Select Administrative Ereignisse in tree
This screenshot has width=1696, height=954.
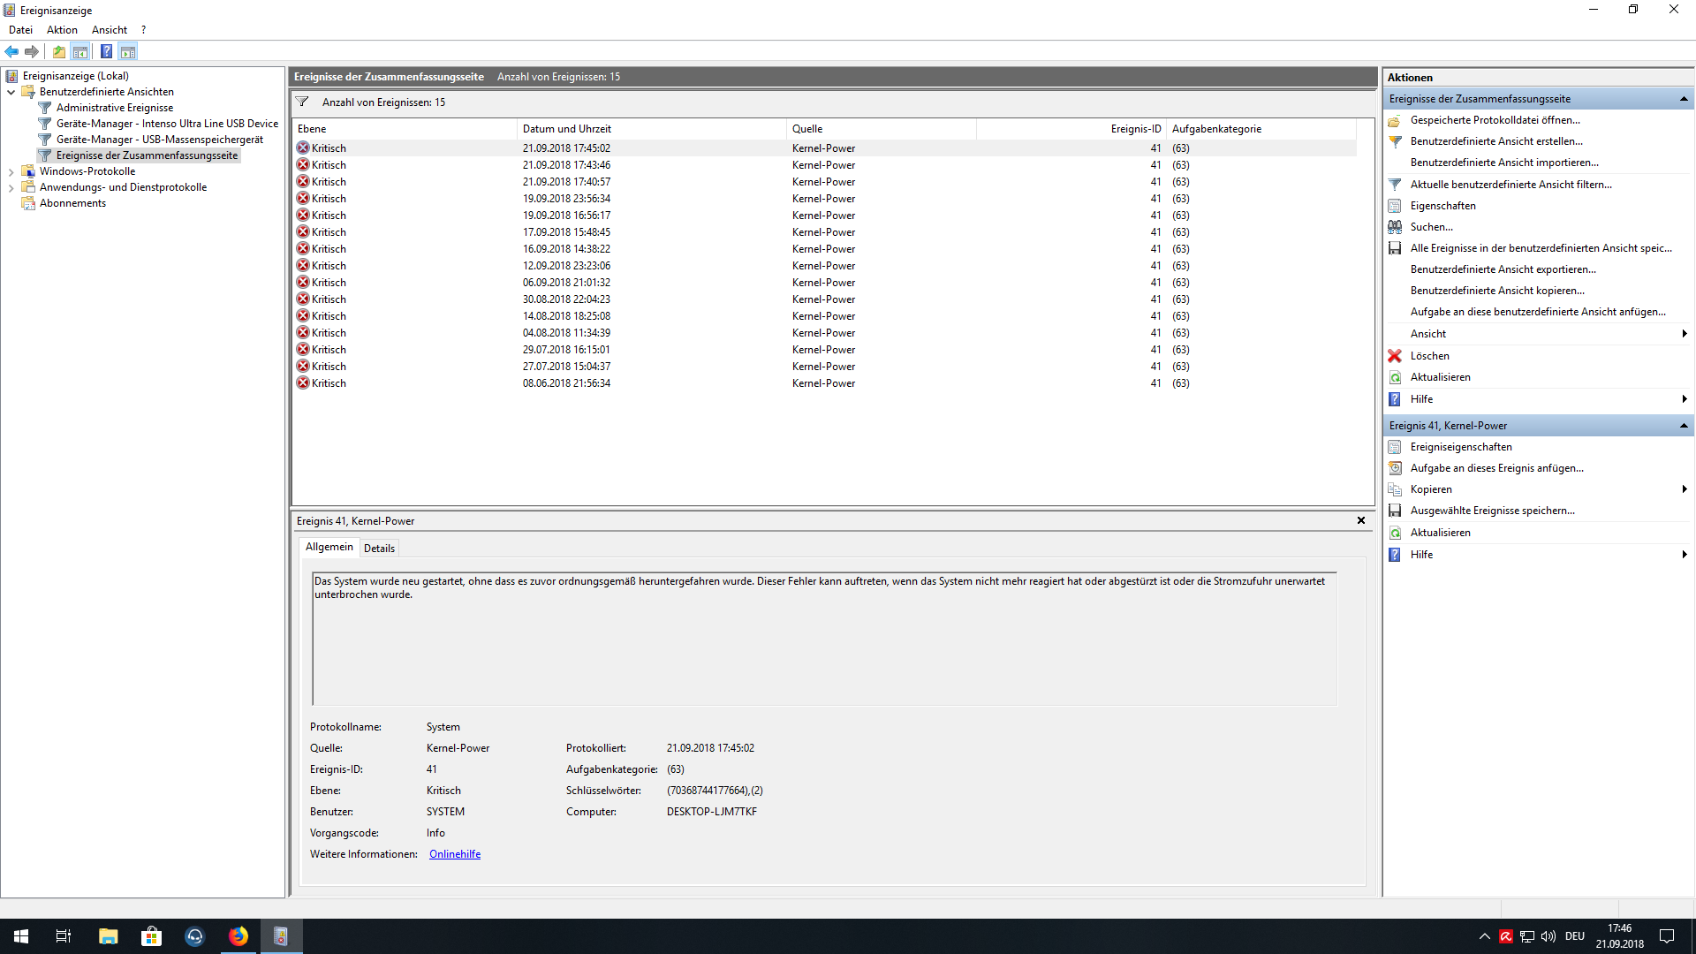[115, 108]
